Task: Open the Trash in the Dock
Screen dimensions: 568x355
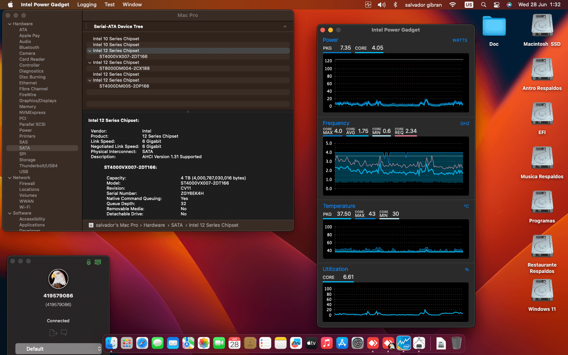Action: (x=456, y=343)
